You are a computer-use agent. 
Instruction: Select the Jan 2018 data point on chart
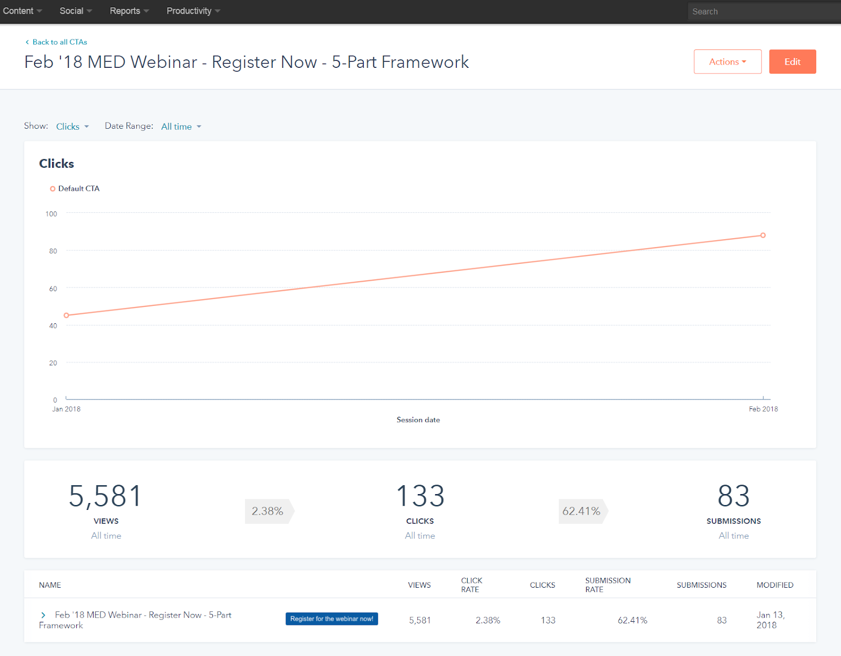pyautogui.click(x=66, y=315)
